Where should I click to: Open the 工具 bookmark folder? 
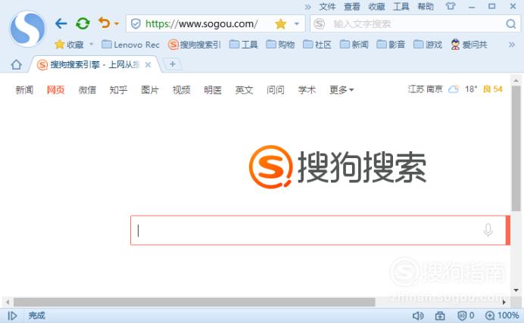click(244, 45)
